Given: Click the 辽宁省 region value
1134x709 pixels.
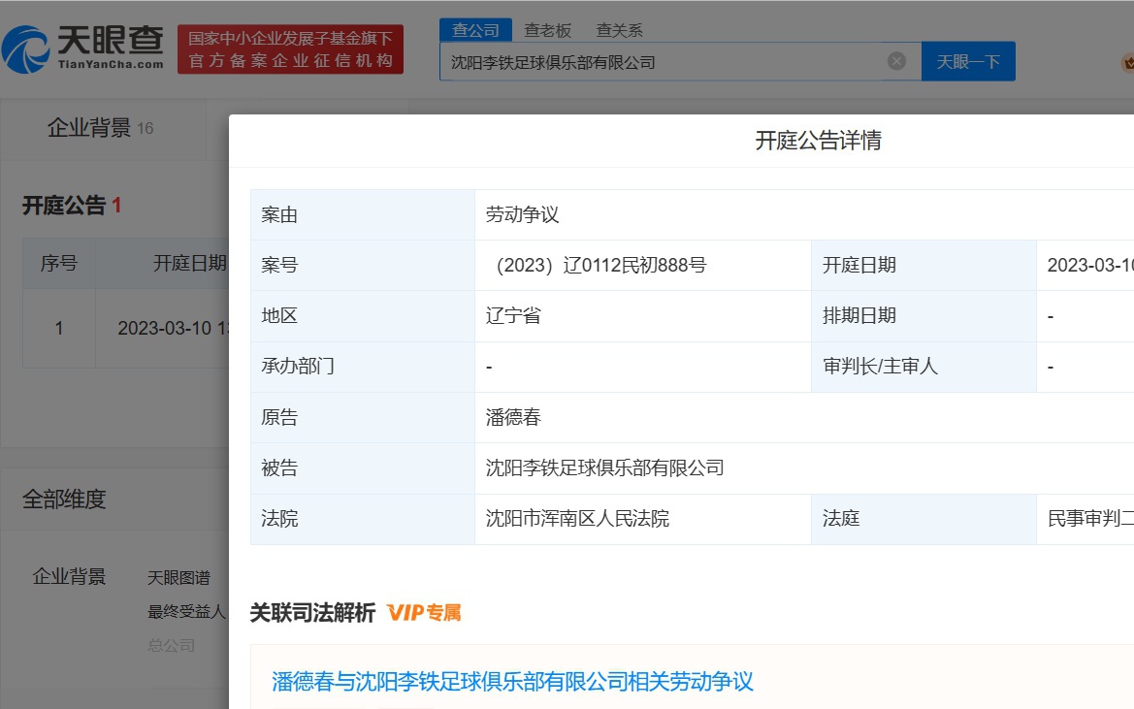Looking at the screenshot, I should tap(513, 316).
